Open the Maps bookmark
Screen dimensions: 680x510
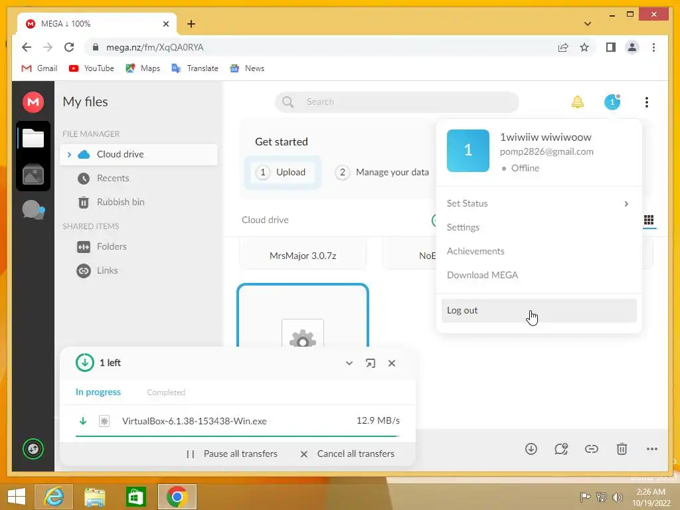(143, 68)
